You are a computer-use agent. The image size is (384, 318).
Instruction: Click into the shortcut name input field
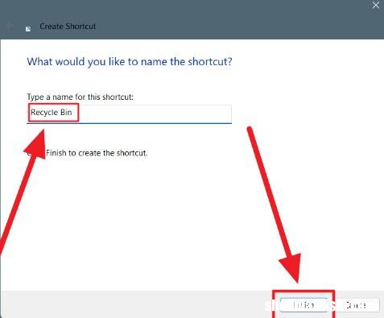coord(129,114)
